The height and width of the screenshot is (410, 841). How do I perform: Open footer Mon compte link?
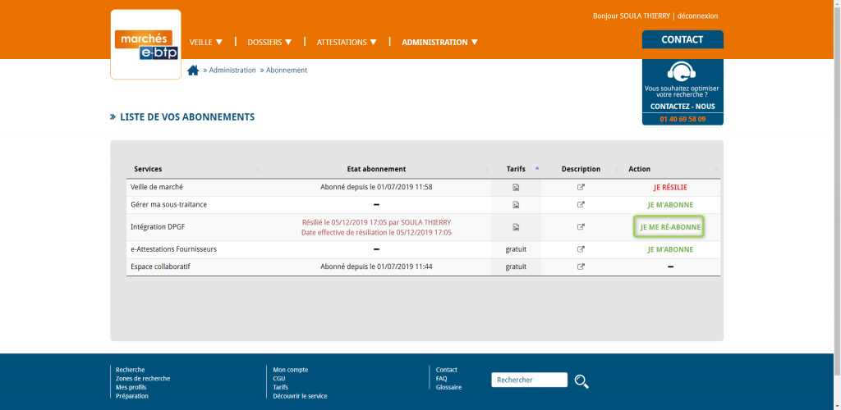click(x=291, y=370)
